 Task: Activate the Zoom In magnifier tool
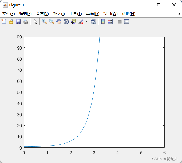pyautogui.click(x=44, y=22)
